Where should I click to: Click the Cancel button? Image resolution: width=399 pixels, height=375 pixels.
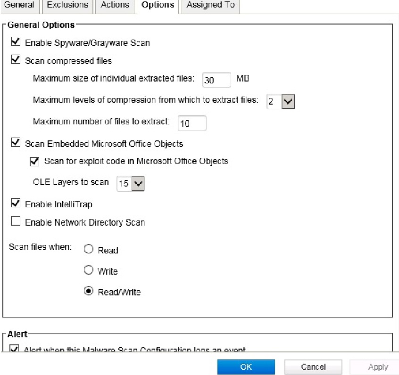(x=313, y=367)
